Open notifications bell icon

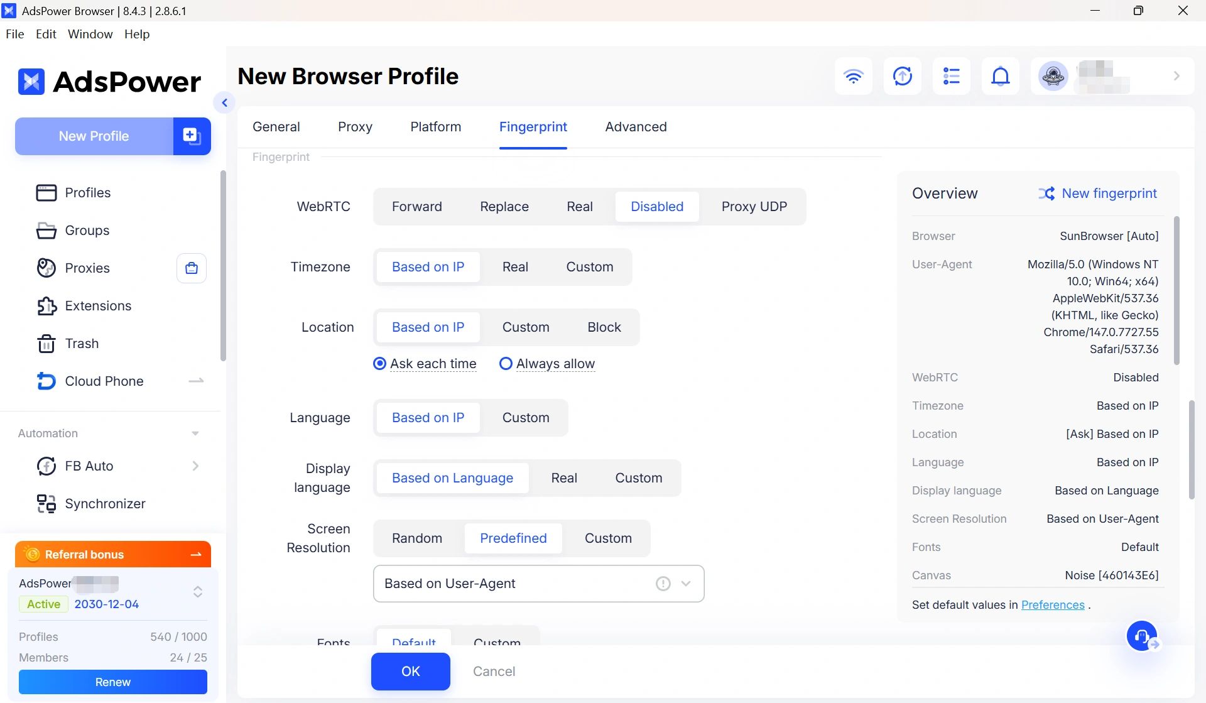(1000, 76)
